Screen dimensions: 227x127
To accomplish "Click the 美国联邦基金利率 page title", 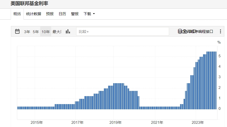I will click(29, 3).
